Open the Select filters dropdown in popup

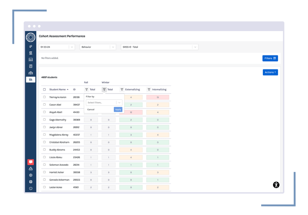click(104, 103)
